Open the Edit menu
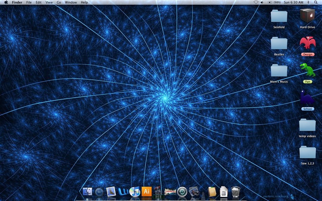 tap(38, 2)
